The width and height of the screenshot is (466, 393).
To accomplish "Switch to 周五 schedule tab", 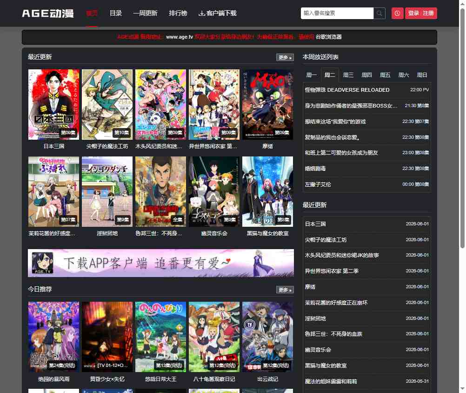I will [x=385, y=75].
